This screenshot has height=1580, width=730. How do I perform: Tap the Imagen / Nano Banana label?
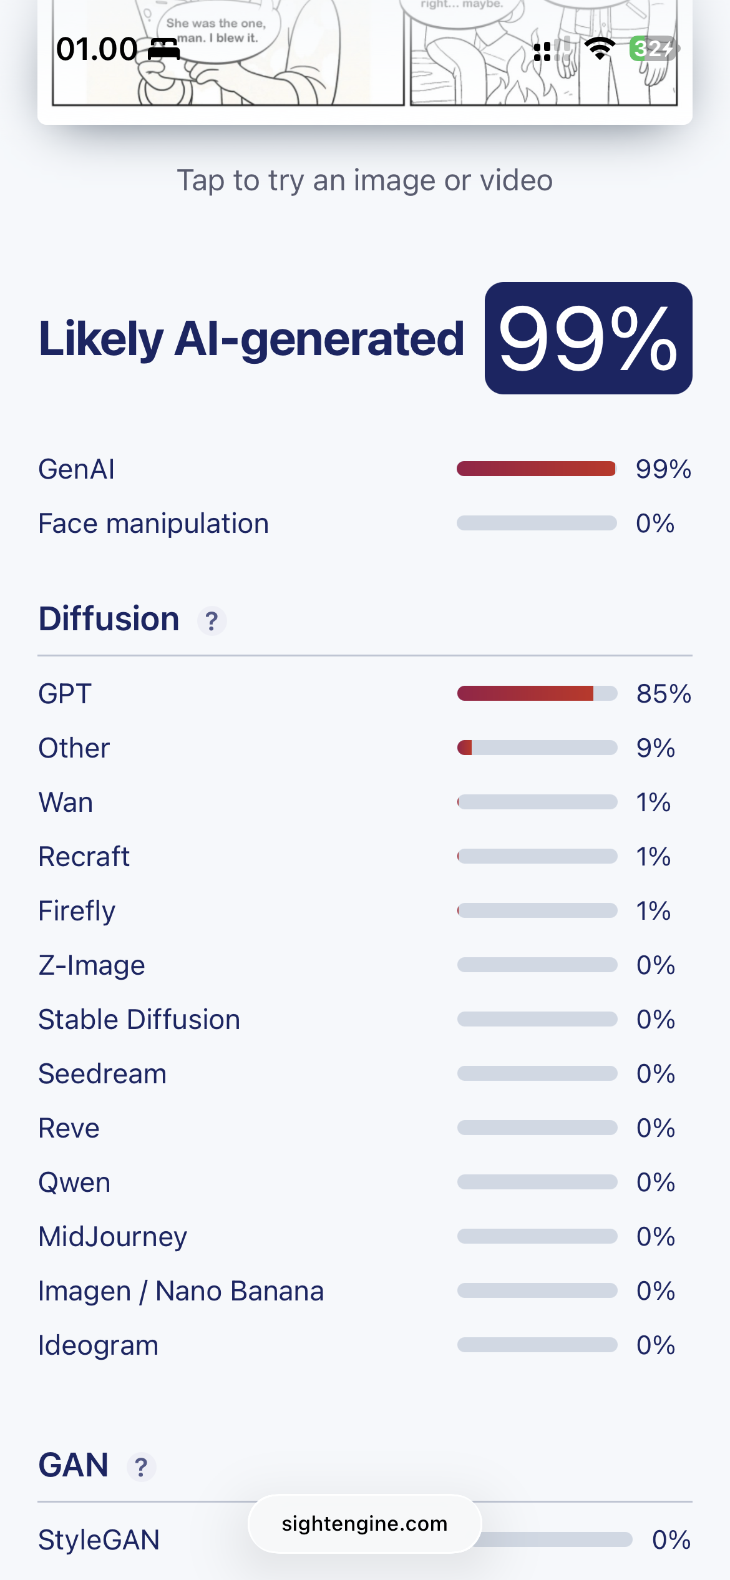click(181, 1290)
